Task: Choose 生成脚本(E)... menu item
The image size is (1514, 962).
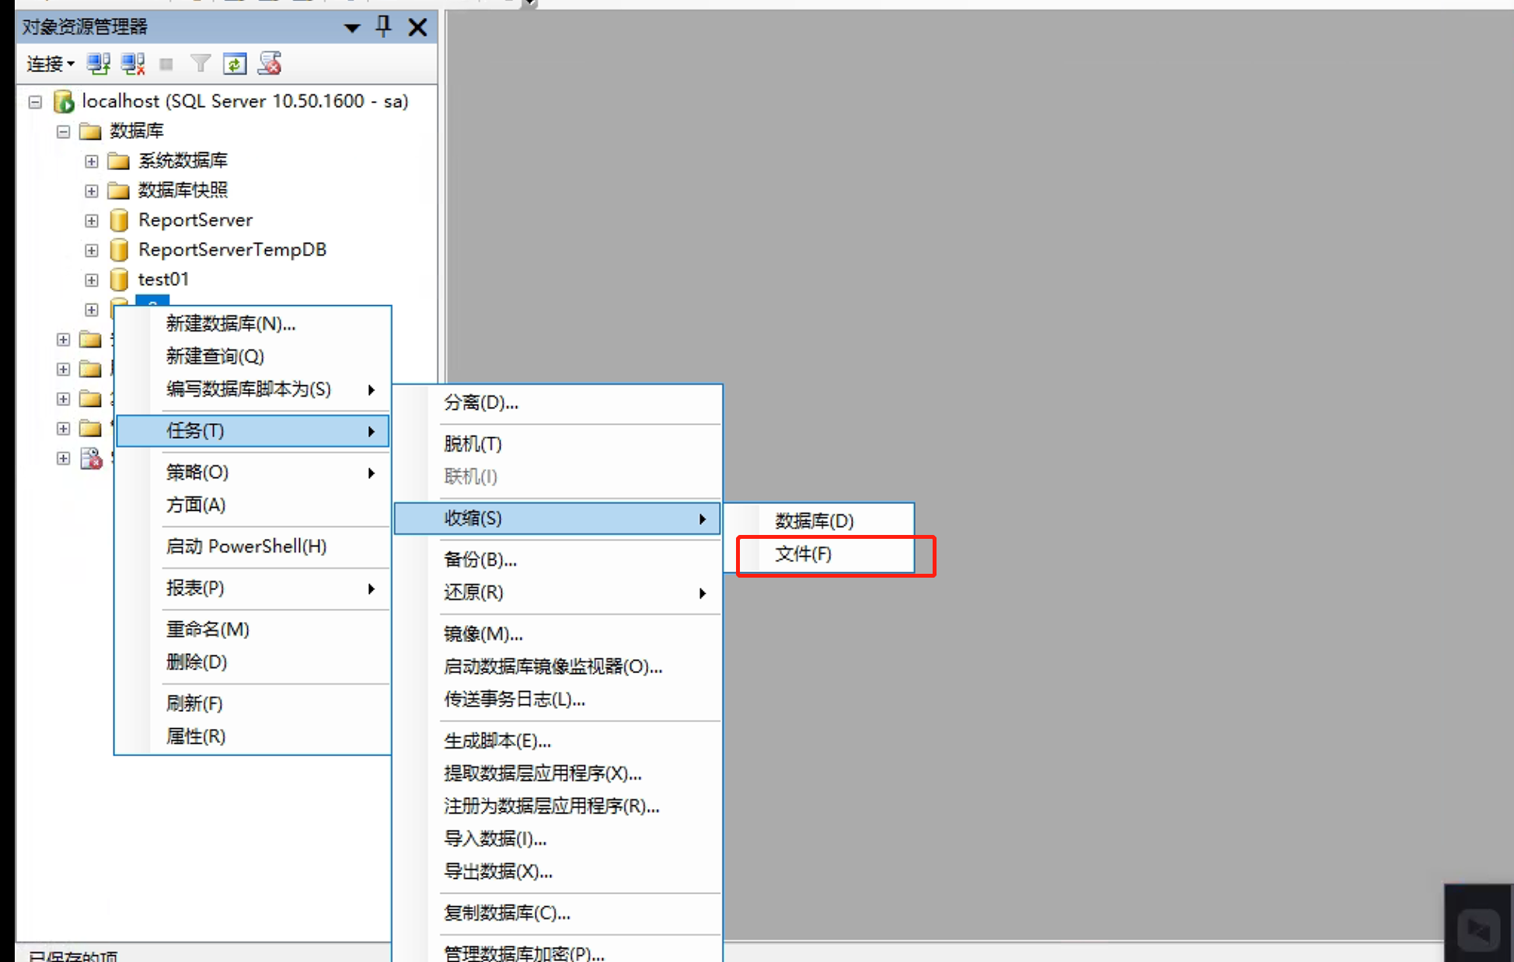Action: click(x=558, y=741)
